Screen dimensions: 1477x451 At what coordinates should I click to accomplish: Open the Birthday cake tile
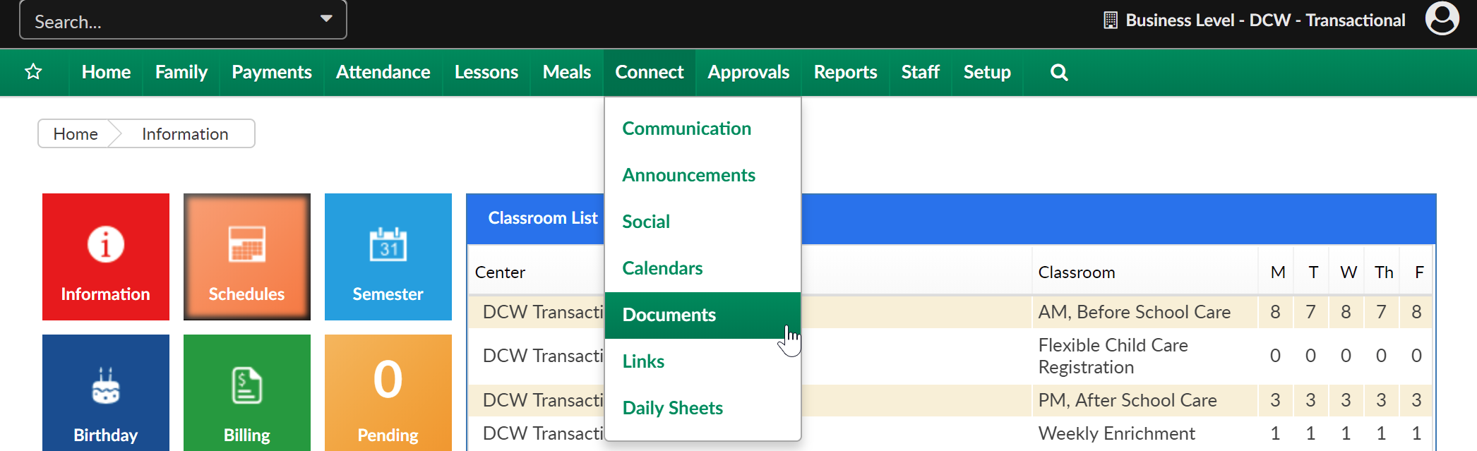[x=106, y=392]
